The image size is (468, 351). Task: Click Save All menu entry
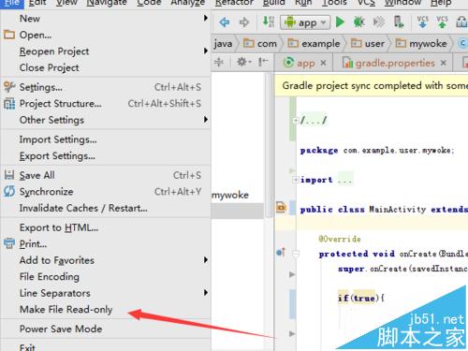click(105, 175)
